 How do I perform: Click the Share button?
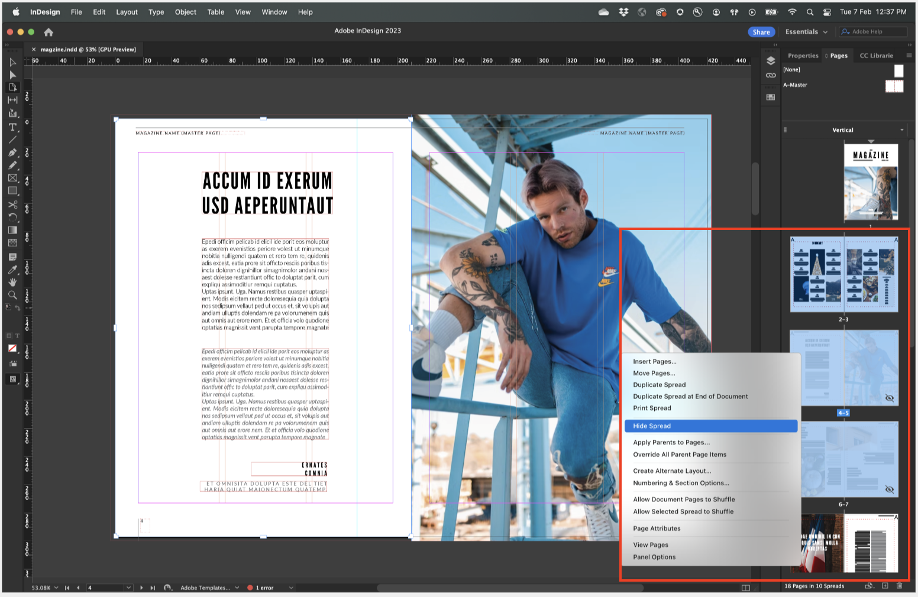[761, 31]
